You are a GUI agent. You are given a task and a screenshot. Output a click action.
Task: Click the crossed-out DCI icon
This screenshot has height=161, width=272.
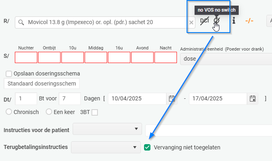[x=205, y=21]
